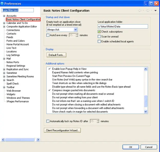This screenshot has width=160, height=152.
Task: Select Locations in the preferences tree
Action: coord(12,52)
